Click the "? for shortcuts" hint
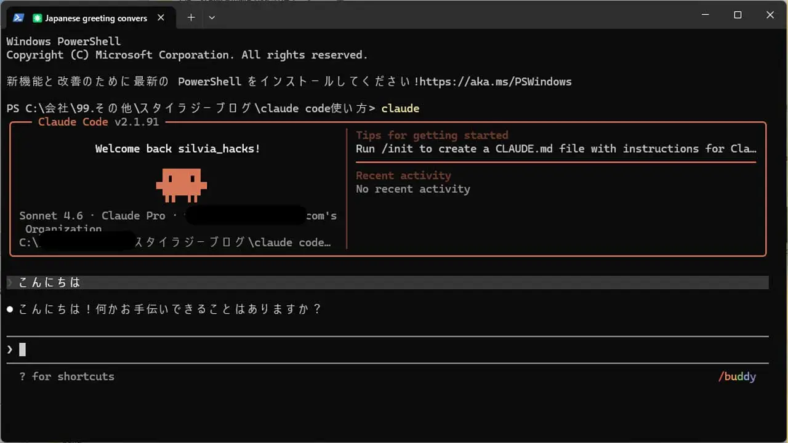Image resolution: width=788 pixels, height=443 pixels. click(x=66, y=377)
